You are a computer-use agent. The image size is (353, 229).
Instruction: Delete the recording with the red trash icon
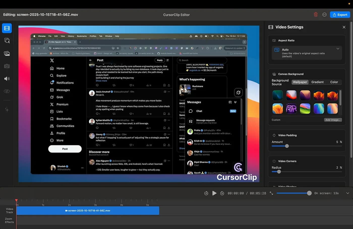(x=316, y=15)
